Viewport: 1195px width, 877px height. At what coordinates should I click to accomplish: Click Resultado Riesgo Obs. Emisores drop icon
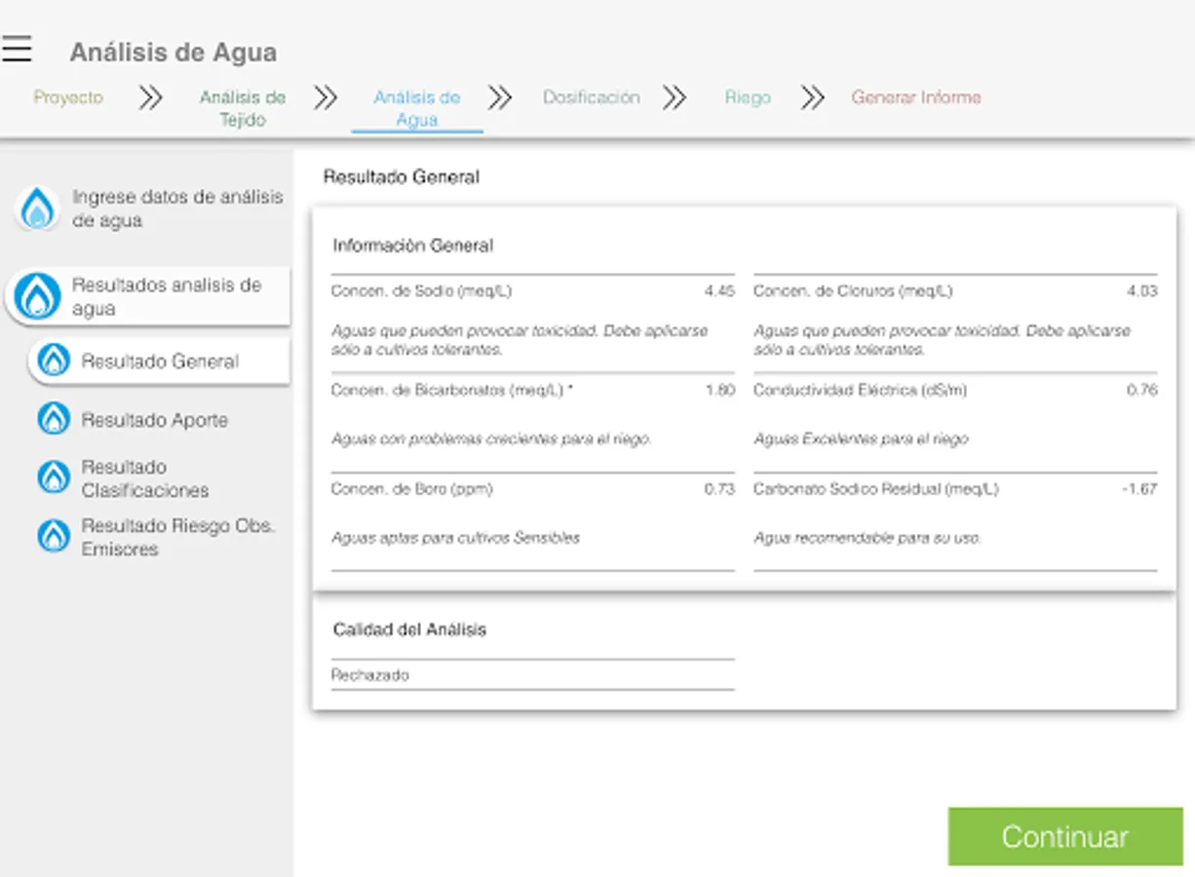(x=54, y=536)
